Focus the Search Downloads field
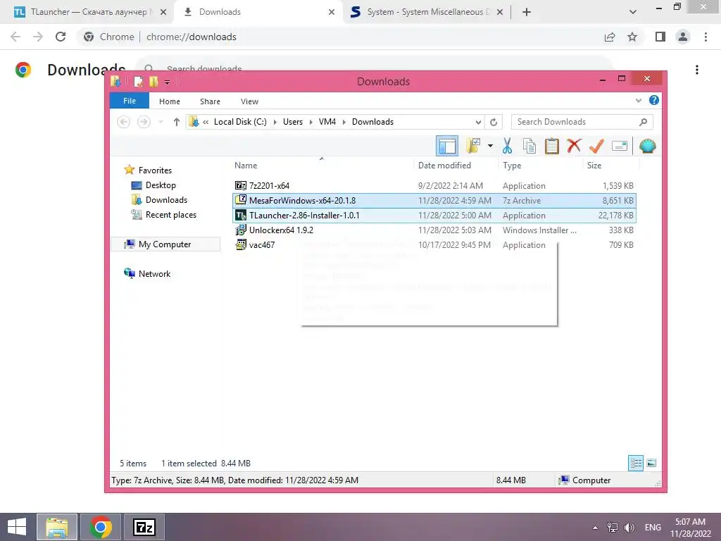The width and height of the screenshot is (721, 541). click(x=582, y=122)
